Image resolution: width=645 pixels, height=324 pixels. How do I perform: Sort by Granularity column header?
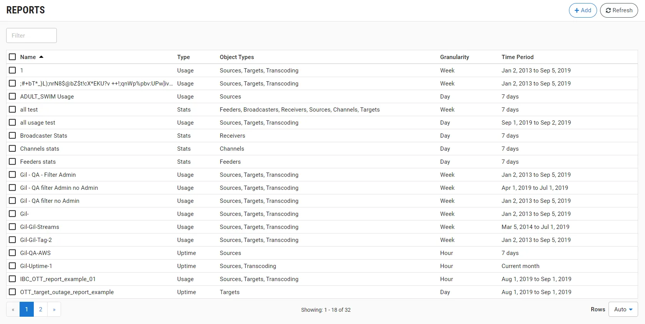pos(455,57)
